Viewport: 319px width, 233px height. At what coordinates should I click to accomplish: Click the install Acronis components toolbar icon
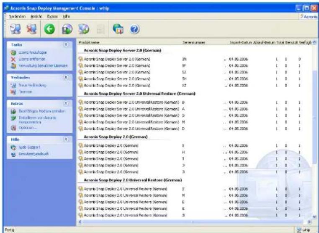[x=84, y=29]
